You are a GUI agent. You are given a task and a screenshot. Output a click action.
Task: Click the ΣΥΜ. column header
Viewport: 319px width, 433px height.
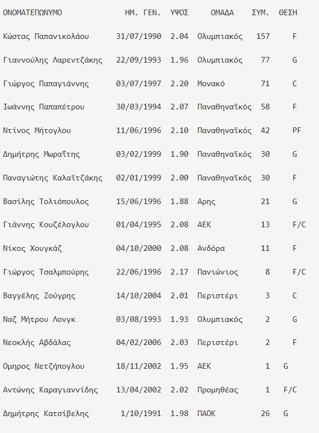pos(260,13)
